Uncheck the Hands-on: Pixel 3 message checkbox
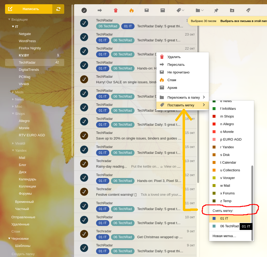The height and width of the screenshot is (257, 267). pos(84,178)
